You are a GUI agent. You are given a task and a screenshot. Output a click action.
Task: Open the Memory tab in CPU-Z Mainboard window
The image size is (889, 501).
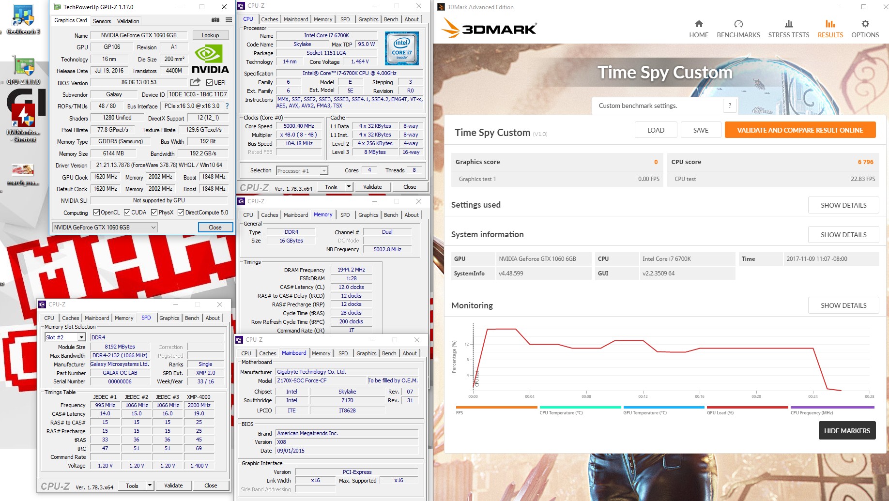click(x=321, y=353)
